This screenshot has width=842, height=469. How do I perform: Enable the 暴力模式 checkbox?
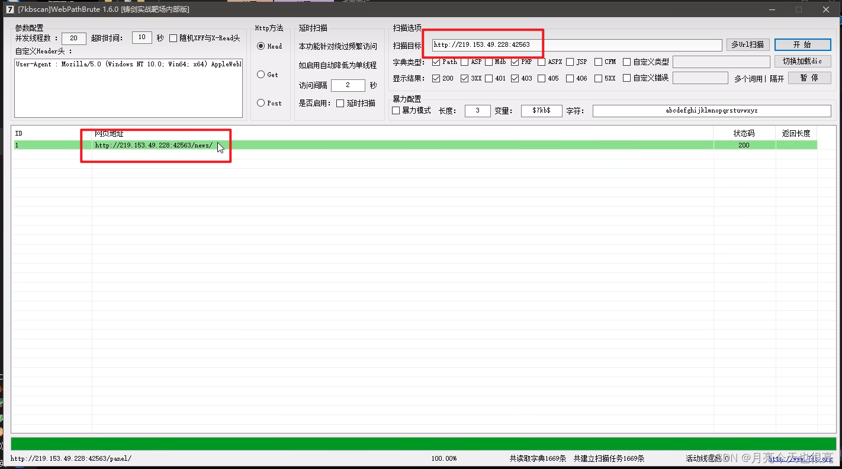(x=396, y=111)
